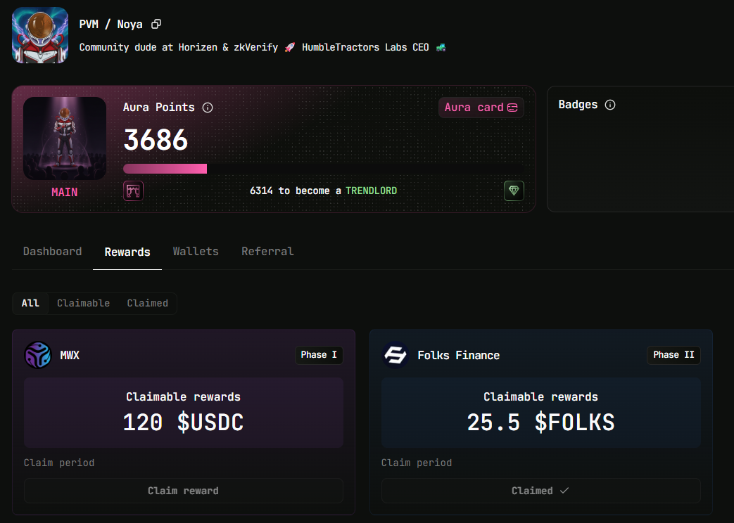The height and width of the screenshot is (523, 734).
Task: Click the current rank gate icon
Action: (x=133, y=191)
